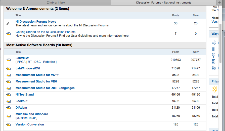
Task: Click folder icon next to Version Conversion
Action: click(9, 124)
